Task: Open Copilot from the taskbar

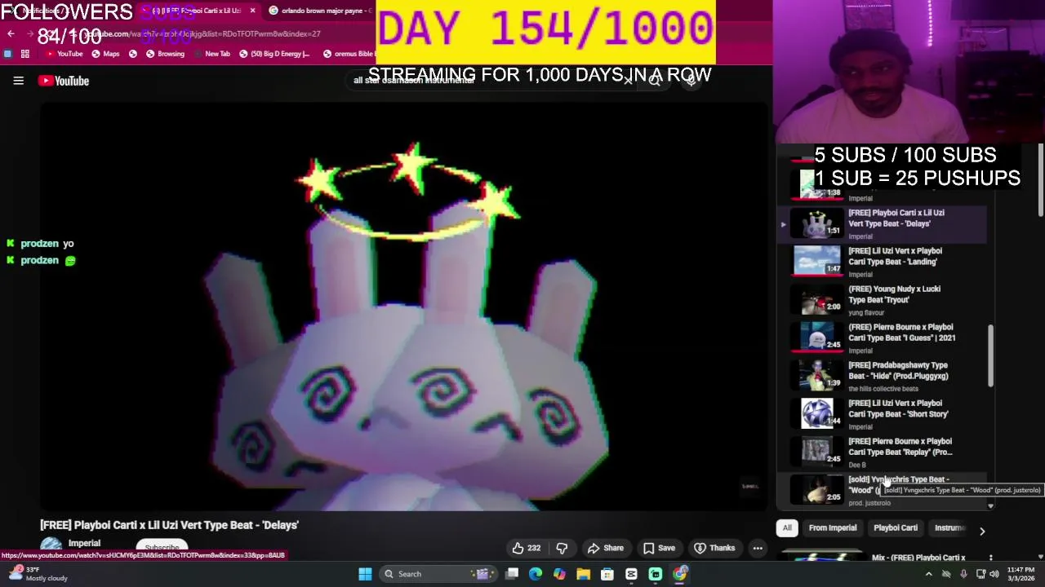Action: click(559, 574)
